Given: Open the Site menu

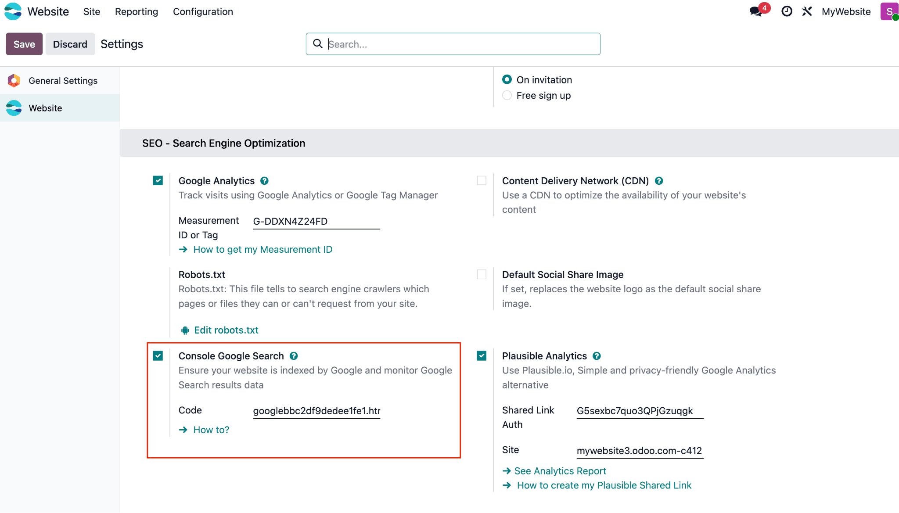Looking at the screenshot, I should pos(92,12).
